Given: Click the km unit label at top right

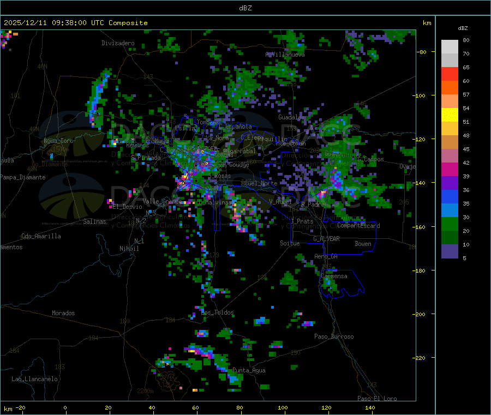Looking at the screenshot, I should pos(427,23).
